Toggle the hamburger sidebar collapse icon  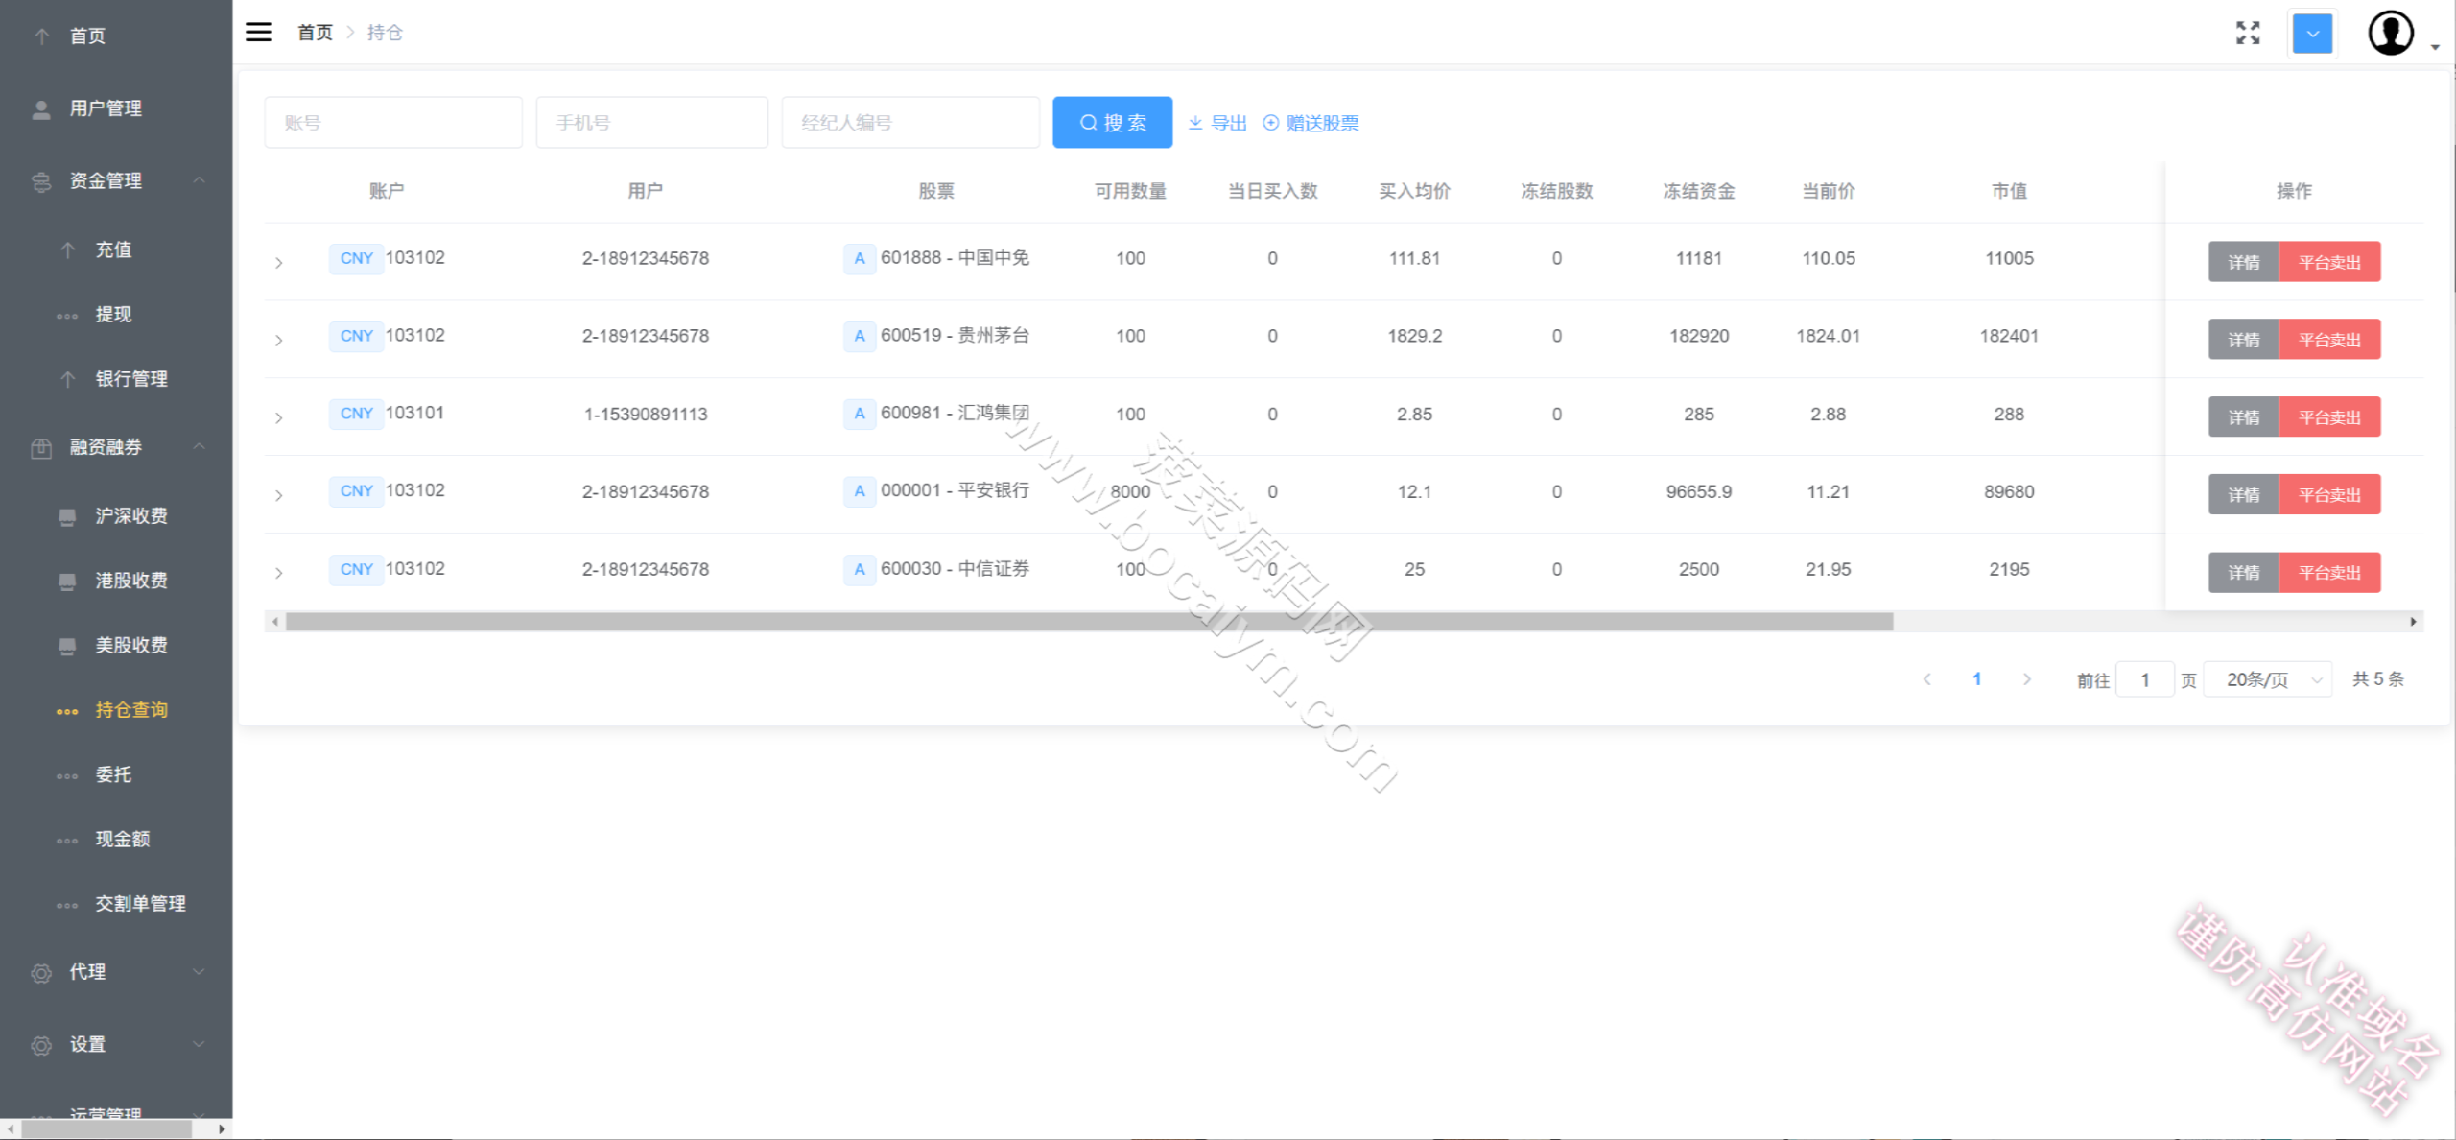point(258,32)
